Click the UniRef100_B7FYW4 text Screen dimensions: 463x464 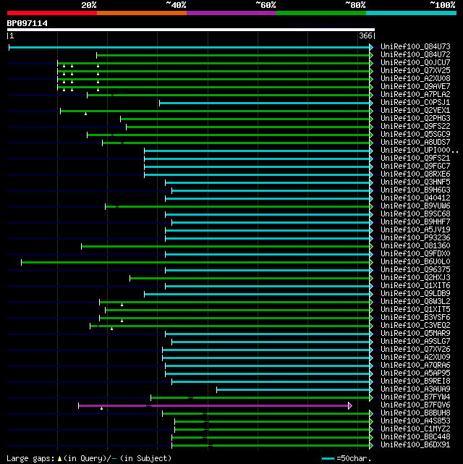tap(415, 397)
